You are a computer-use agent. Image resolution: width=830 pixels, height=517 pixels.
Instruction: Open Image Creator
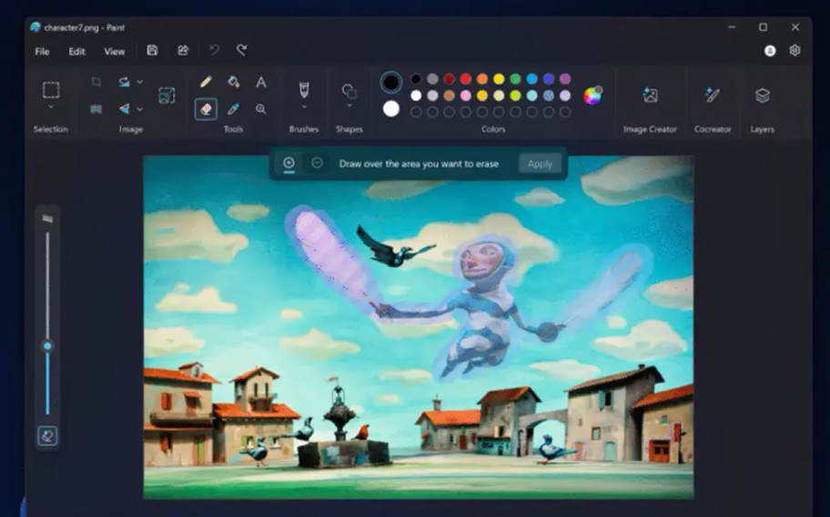tap(650, 95)
